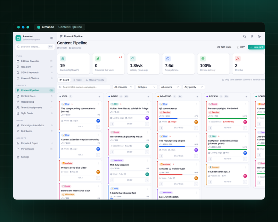Switch to Board view tab
The width and height of the screenshot is (278, 222).
point(64,80)
